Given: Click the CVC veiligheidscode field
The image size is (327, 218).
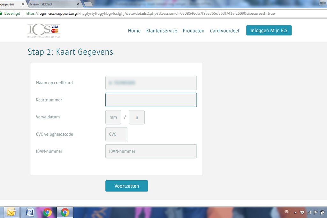Looking at the screenshot, I should click(116, 134).
